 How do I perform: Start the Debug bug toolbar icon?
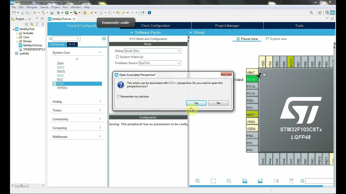58,13
